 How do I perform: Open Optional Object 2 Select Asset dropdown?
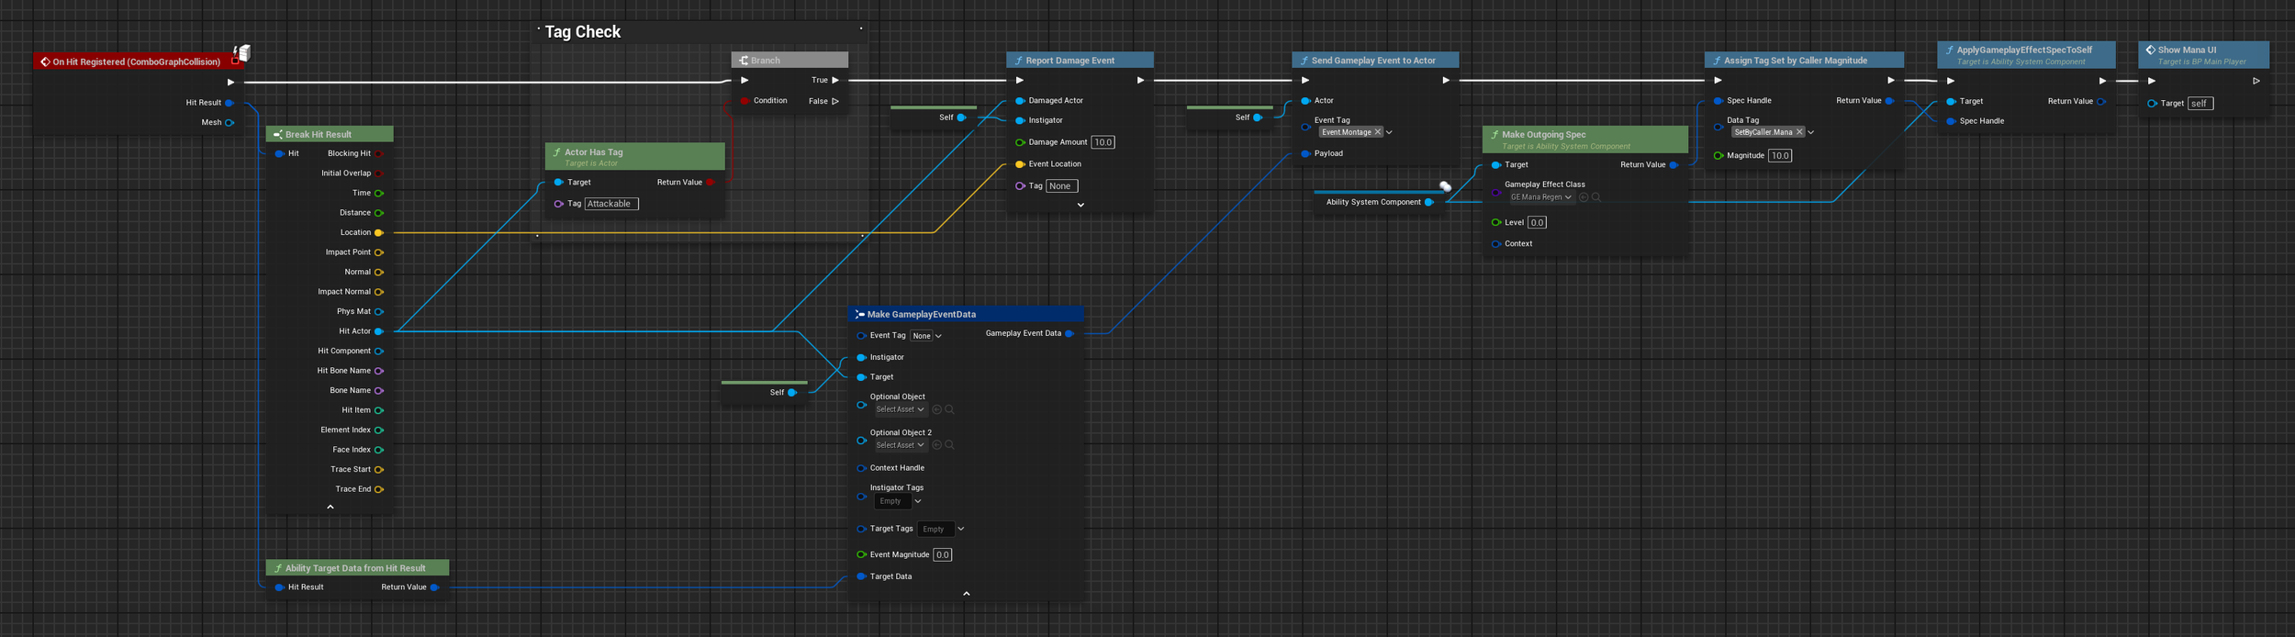[x=900, y=445]
